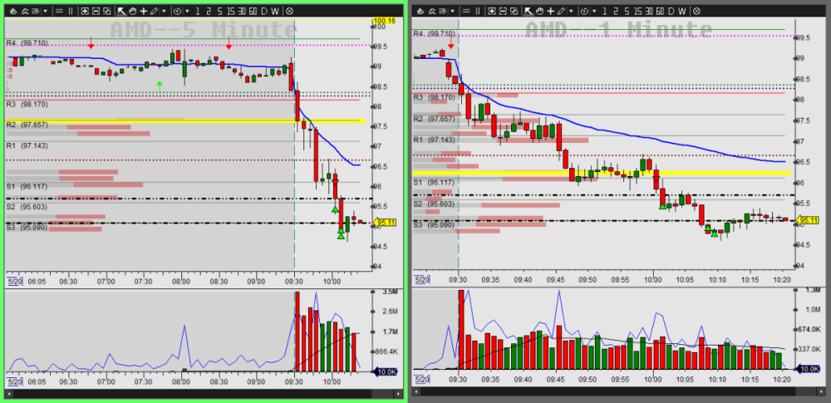Click the yellow 95.11 price marker on 5 Minute chart
Screen dimensions: 831x403
tap(385, 222)
